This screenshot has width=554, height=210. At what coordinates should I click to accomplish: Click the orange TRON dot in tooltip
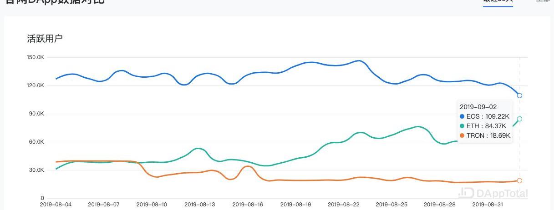click(463, 135)
